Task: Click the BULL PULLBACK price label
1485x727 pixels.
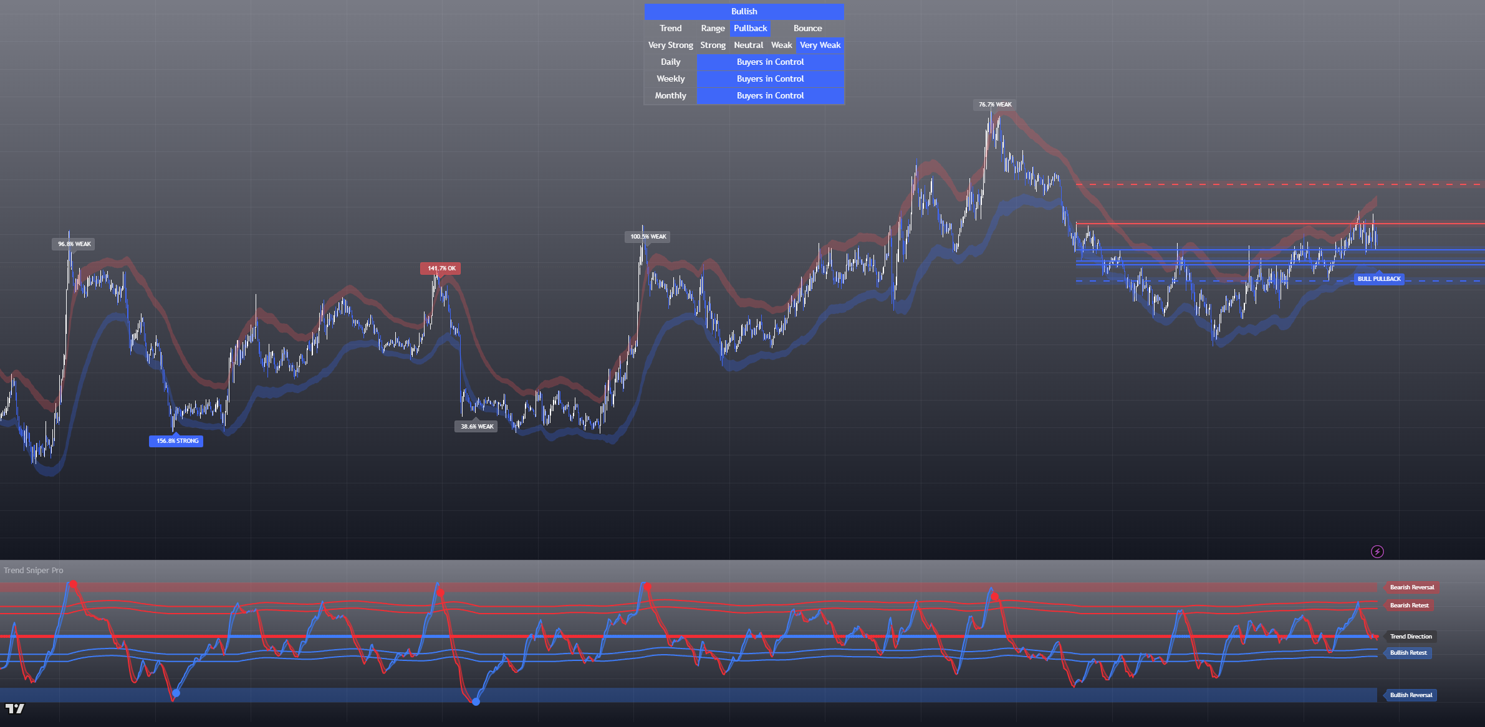Action: click(x=1378, y=279)
